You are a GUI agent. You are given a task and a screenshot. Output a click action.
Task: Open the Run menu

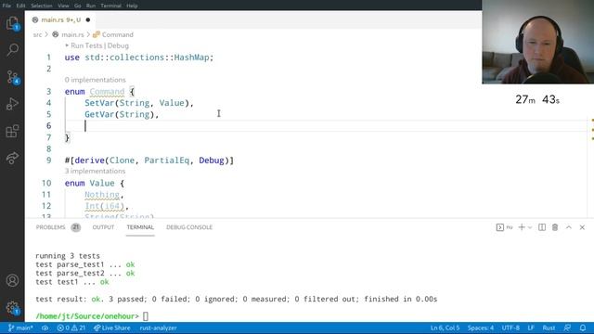(91, 6)
